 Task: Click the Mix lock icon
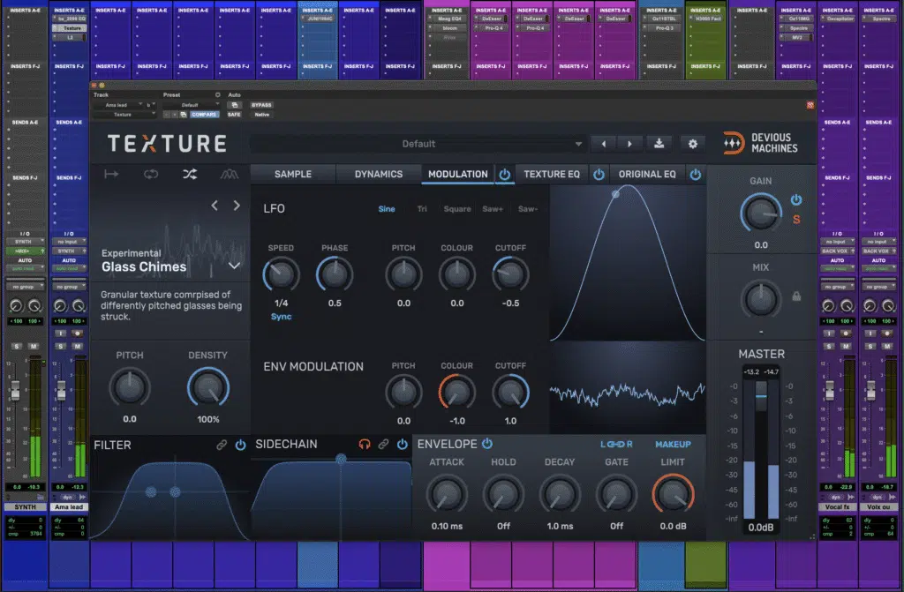796,296
